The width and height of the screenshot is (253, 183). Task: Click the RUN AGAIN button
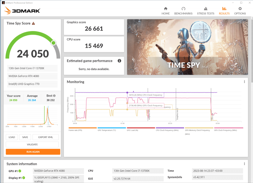point(33,152)
